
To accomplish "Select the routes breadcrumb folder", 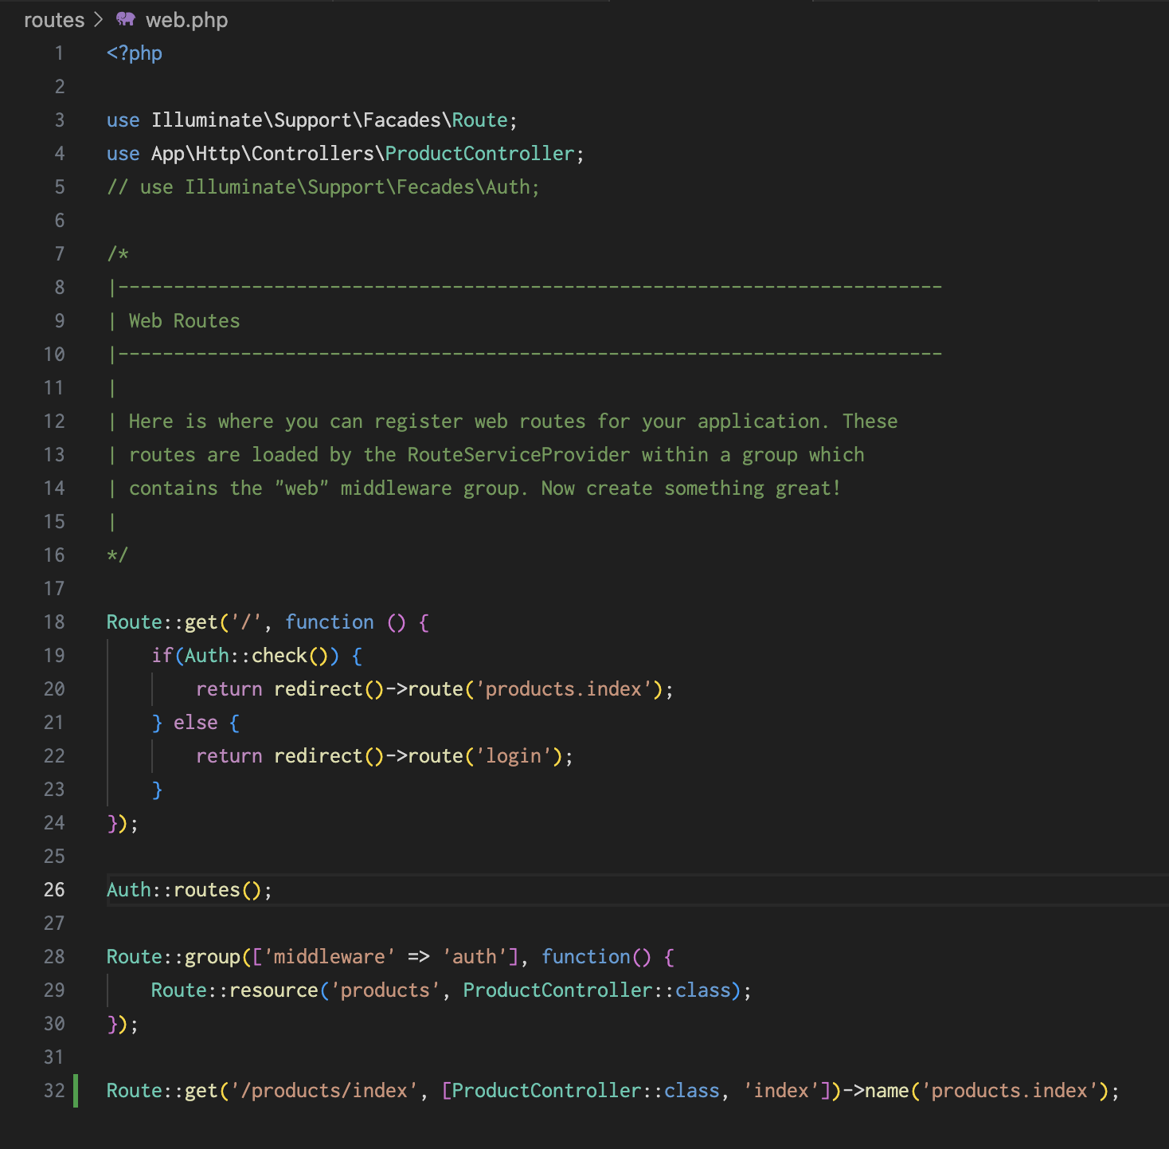I will point(54,20).
